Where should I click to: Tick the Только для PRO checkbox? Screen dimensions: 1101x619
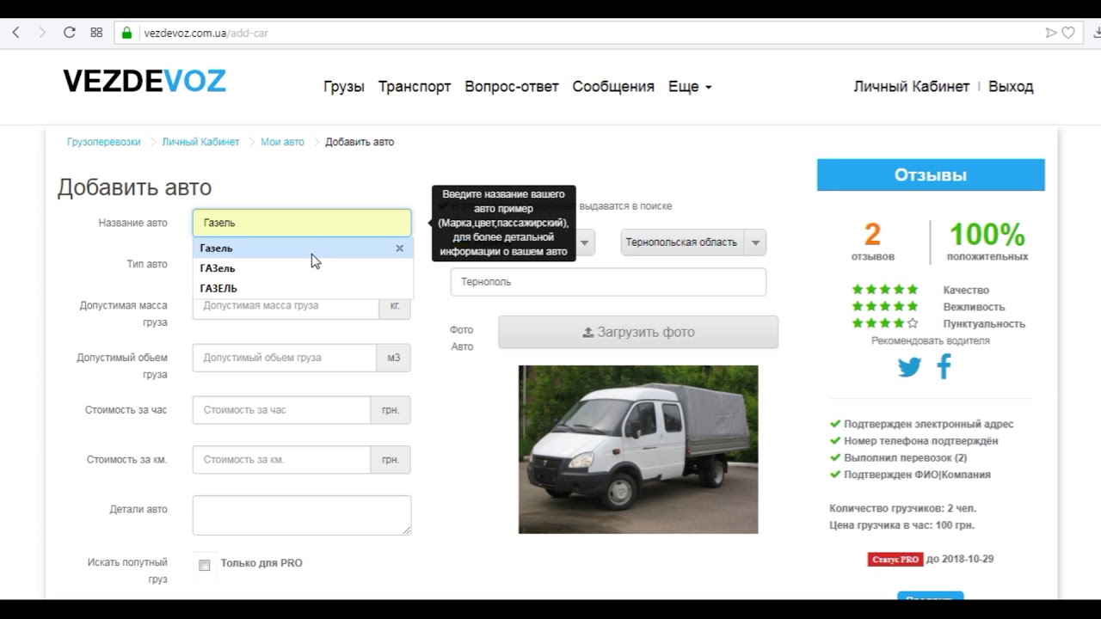coord(204,565)
